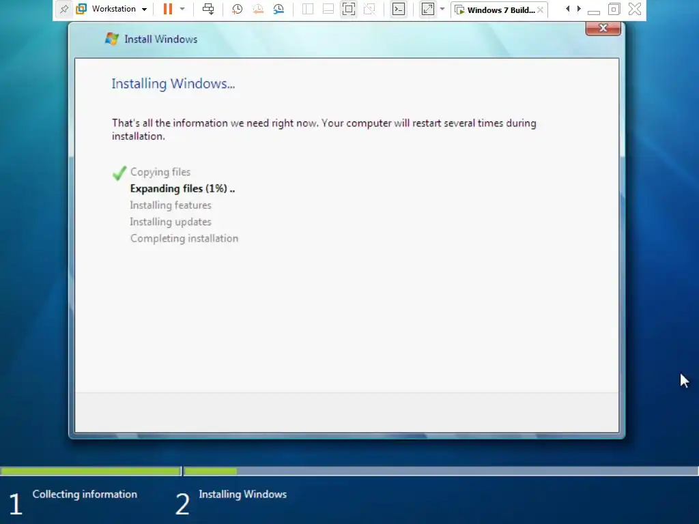Screen dimensions: 699x524
Task: Click the 'Installing Windows' stage label at bottom
Action: click(243, 494)
